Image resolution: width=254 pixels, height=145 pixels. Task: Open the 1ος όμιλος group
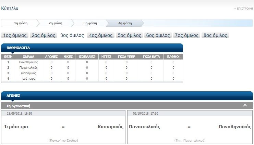(15, 35)
